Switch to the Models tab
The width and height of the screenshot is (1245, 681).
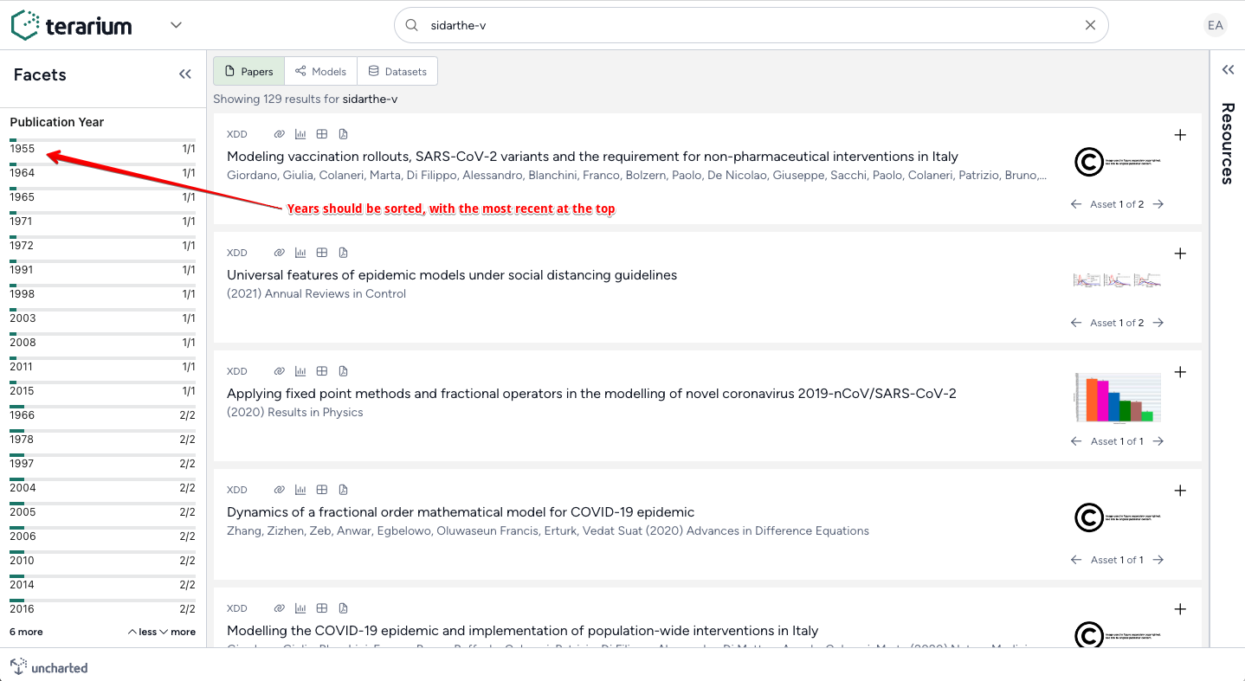pos(320,71)
